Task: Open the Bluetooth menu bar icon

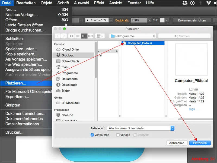Action: tap(200, 3)
